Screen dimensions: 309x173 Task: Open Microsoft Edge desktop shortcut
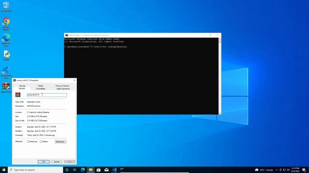point(6,39)
